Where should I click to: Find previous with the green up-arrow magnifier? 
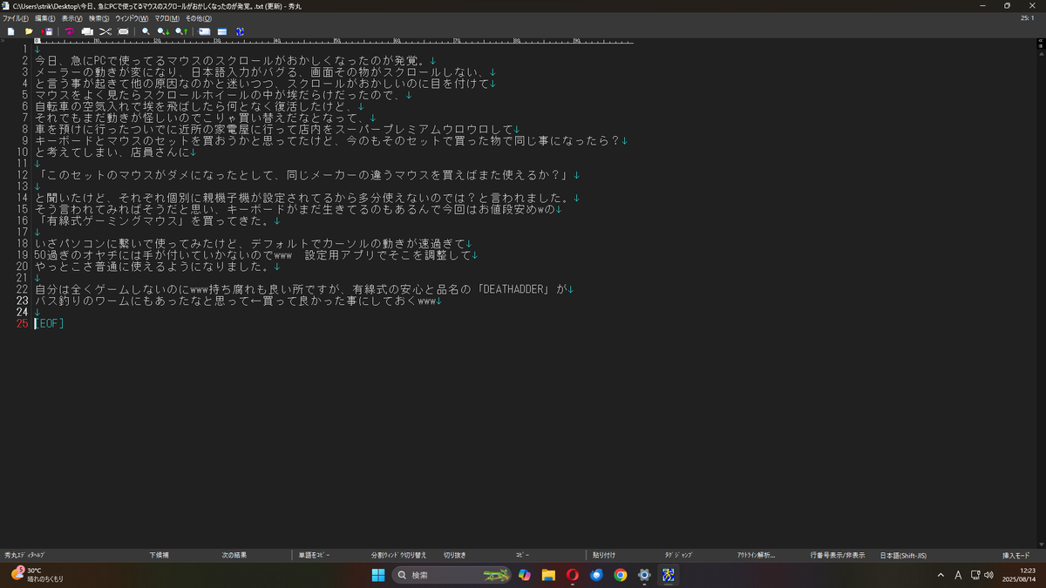tap(181, 31)
